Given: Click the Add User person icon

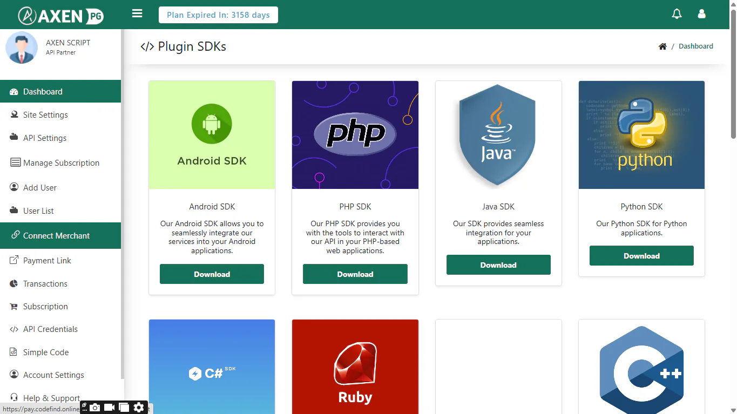Looking at the screenshot, I should 14,187.
